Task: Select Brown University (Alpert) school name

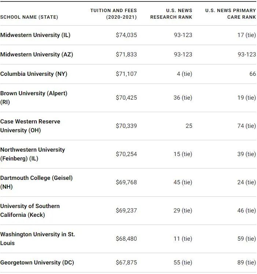Action: click(34, 98)
